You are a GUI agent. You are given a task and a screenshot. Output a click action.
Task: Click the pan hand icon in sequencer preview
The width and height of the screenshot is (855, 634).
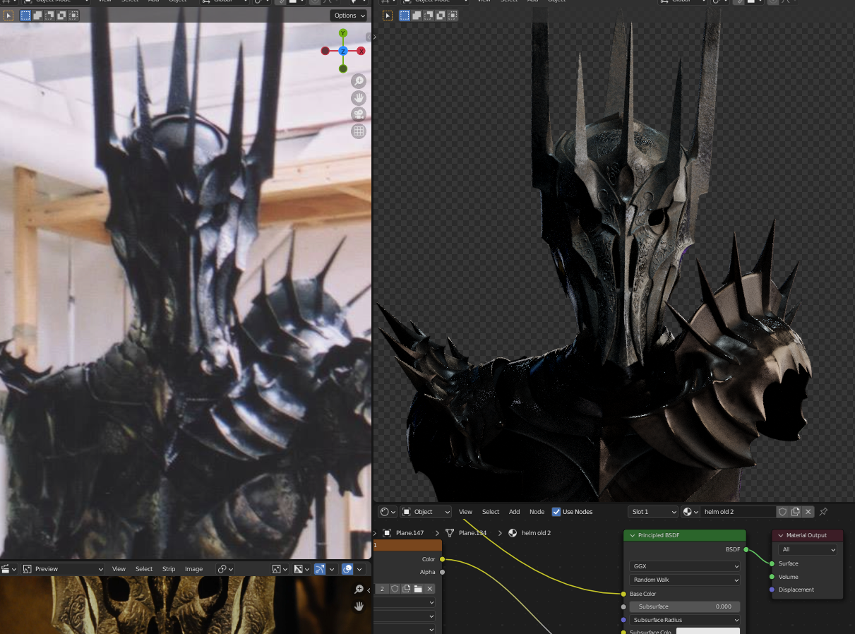pyautogui.click(x=359, y=606)
